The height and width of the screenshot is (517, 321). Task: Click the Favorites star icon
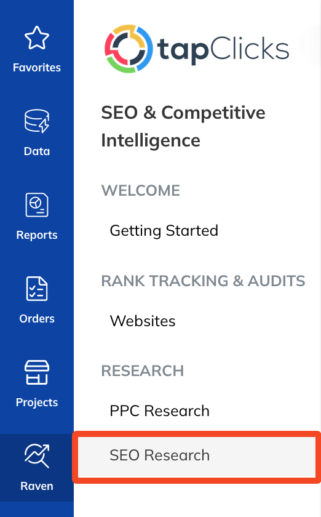coord(37,38)
